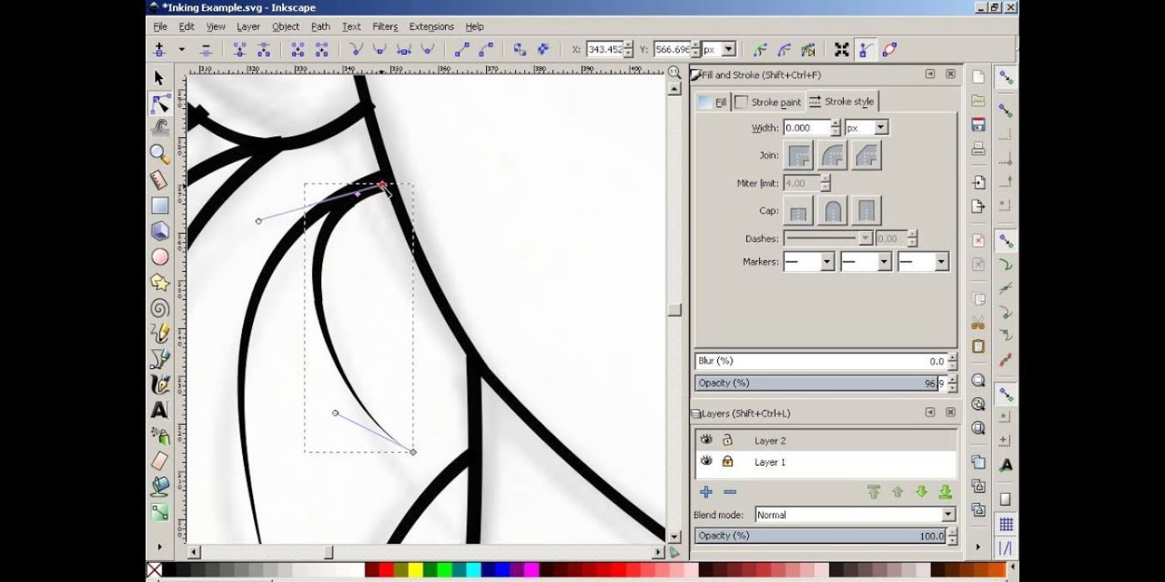Unlock Layer 1 by clicking the lock
Viewport: 1165px width, 582px height.
pyautogui.click(x=727, y=461)
